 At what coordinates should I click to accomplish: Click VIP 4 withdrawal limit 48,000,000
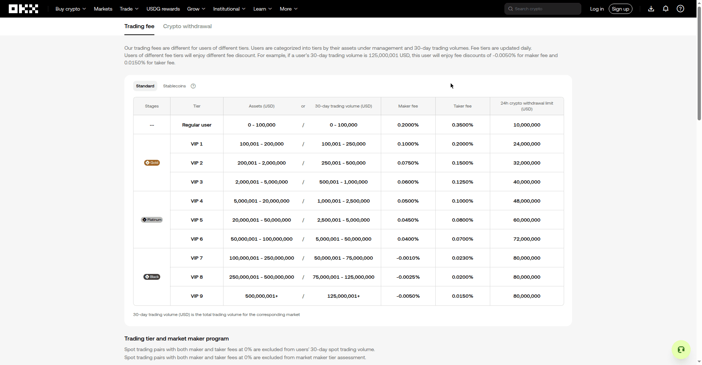tap(527, 201)
